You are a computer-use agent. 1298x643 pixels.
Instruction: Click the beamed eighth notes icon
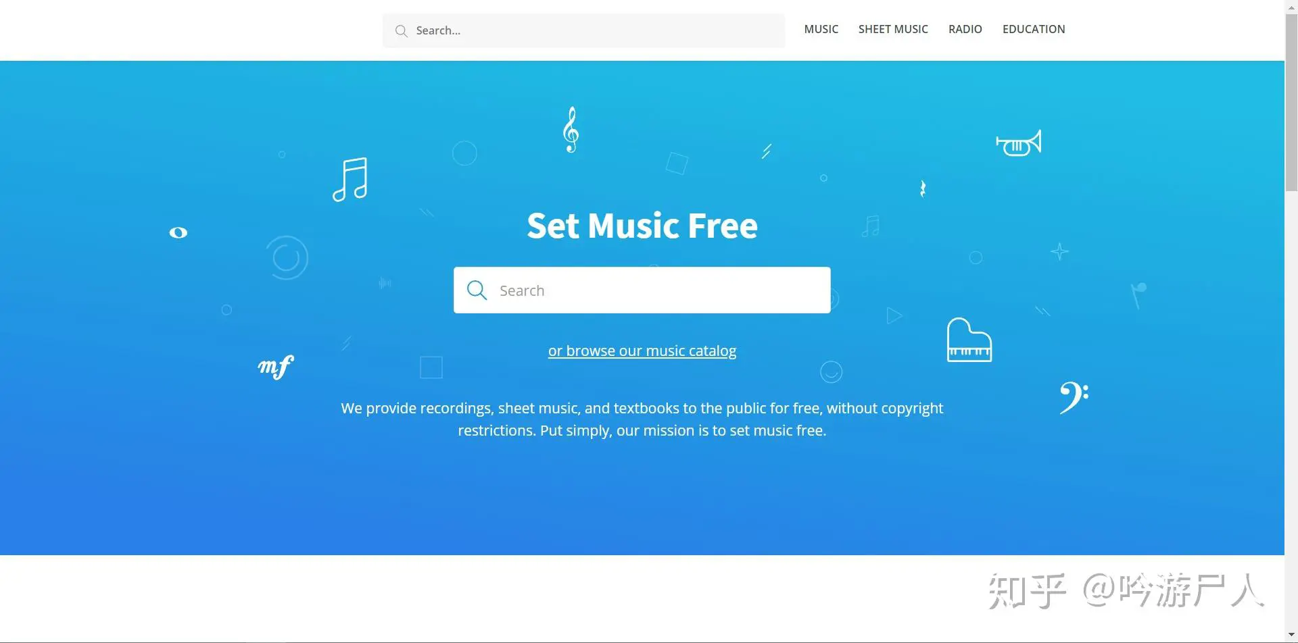tap(350, 180)
